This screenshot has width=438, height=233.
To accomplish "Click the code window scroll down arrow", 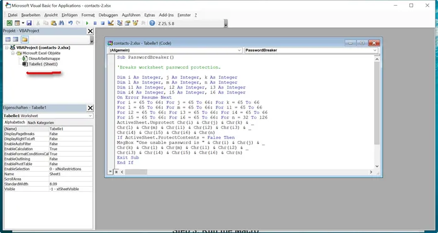I will click(377, 167).
